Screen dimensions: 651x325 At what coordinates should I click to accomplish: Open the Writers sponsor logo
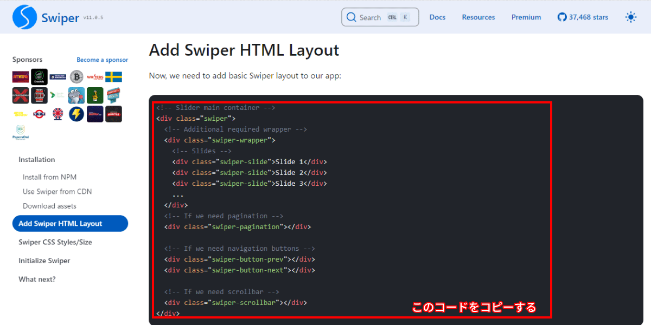(95, 77)
